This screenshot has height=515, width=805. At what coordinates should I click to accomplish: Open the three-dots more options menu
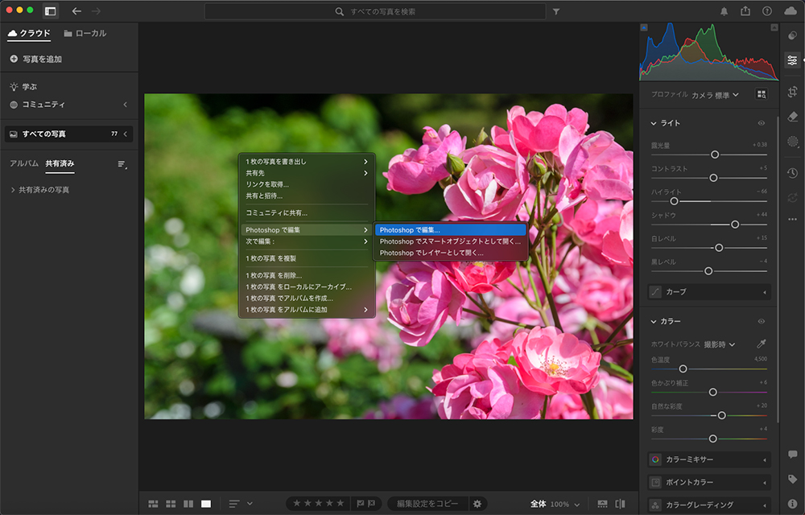(x=792, y=219)
